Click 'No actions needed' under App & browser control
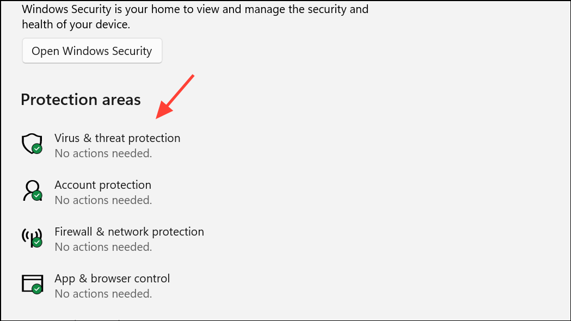Image resolution: width=571 pixels, height=321 pixels. (103, 294)
